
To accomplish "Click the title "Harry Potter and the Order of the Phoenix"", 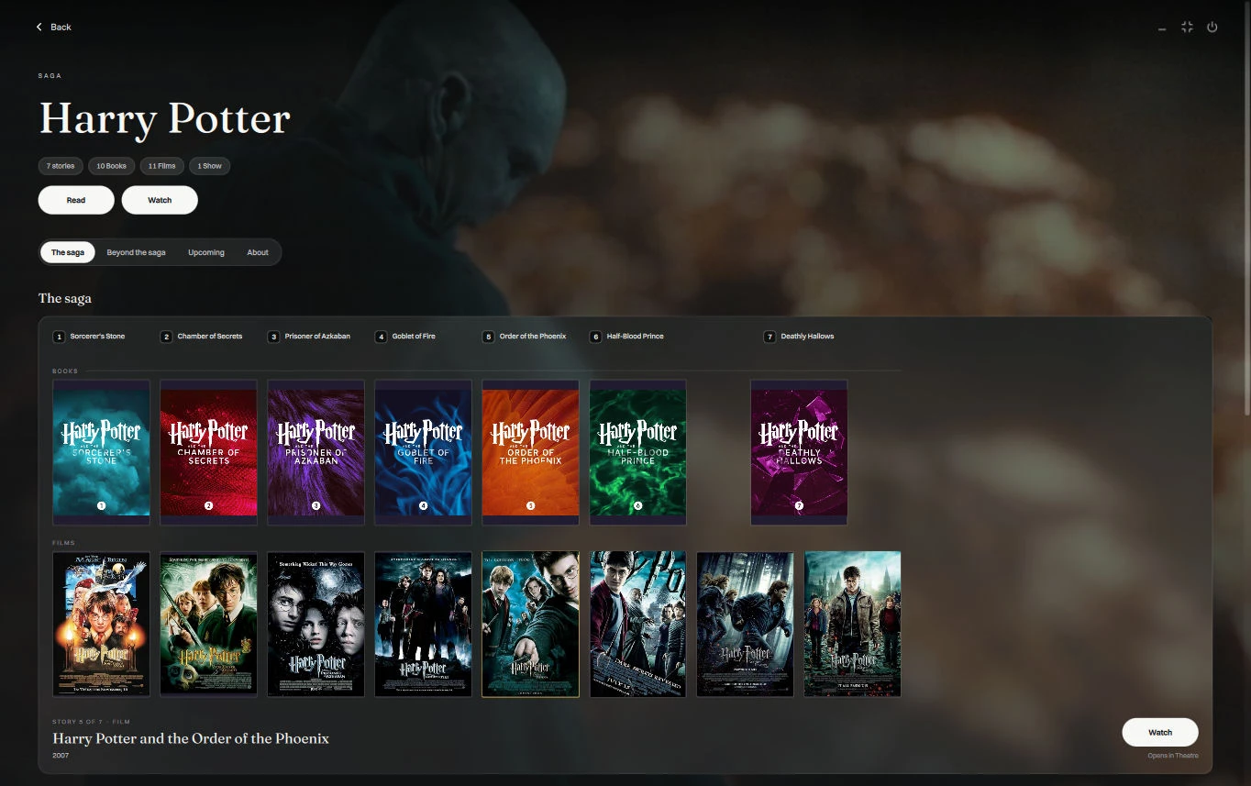I will coord(191,738).
